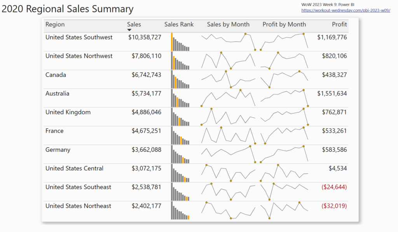Click the Germany Profit by Month sparkline

284,154
